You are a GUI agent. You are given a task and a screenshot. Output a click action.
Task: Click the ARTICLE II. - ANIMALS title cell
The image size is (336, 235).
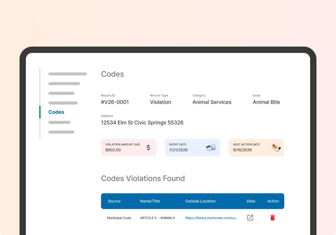[x=158, y=218]
